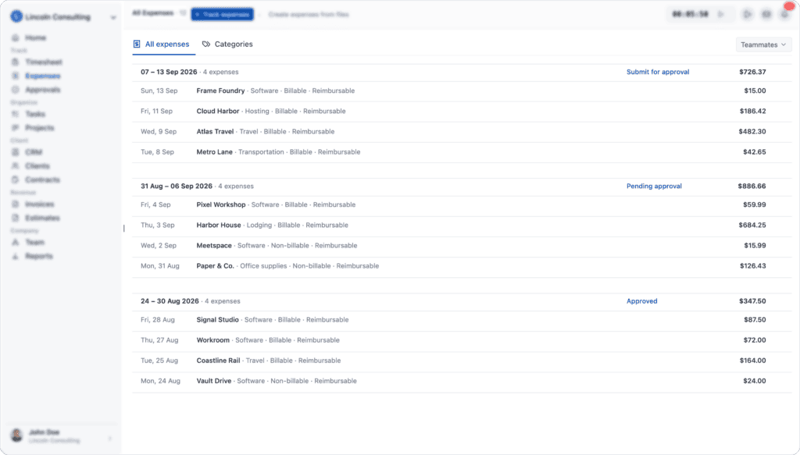Image resolution: width=800 pixels, height=455 pixels.
Task: Click the Fri, 28 Aug date
Action: point(158,320)
